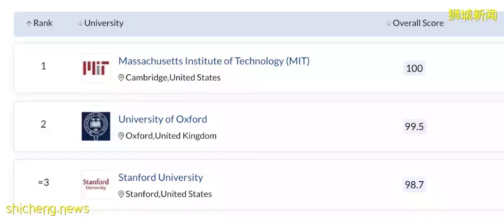This screenshot has height=218, width=504.
Task: Sort the table by Rank header
Action: [43, 23]
